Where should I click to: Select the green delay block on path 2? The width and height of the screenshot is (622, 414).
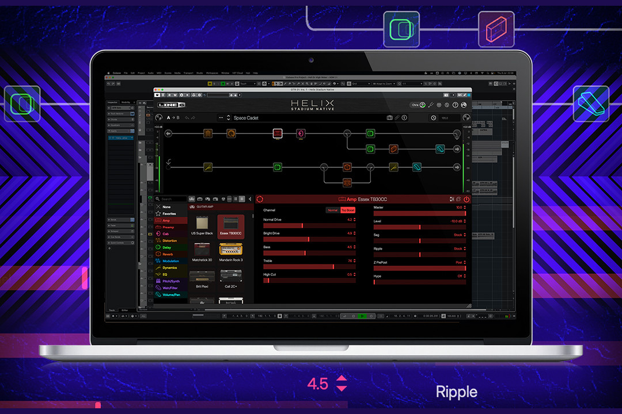point(278,167)
